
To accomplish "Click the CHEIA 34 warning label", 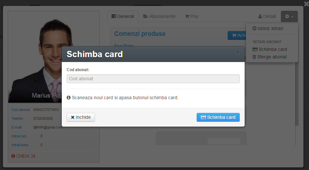I will (x=23, y=156).
